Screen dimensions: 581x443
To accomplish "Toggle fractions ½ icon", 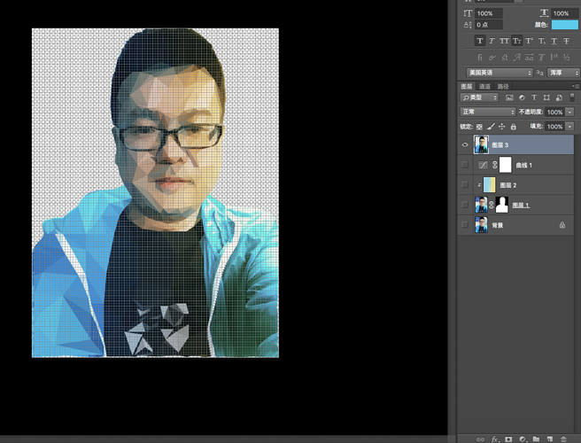I will (566, 57).
